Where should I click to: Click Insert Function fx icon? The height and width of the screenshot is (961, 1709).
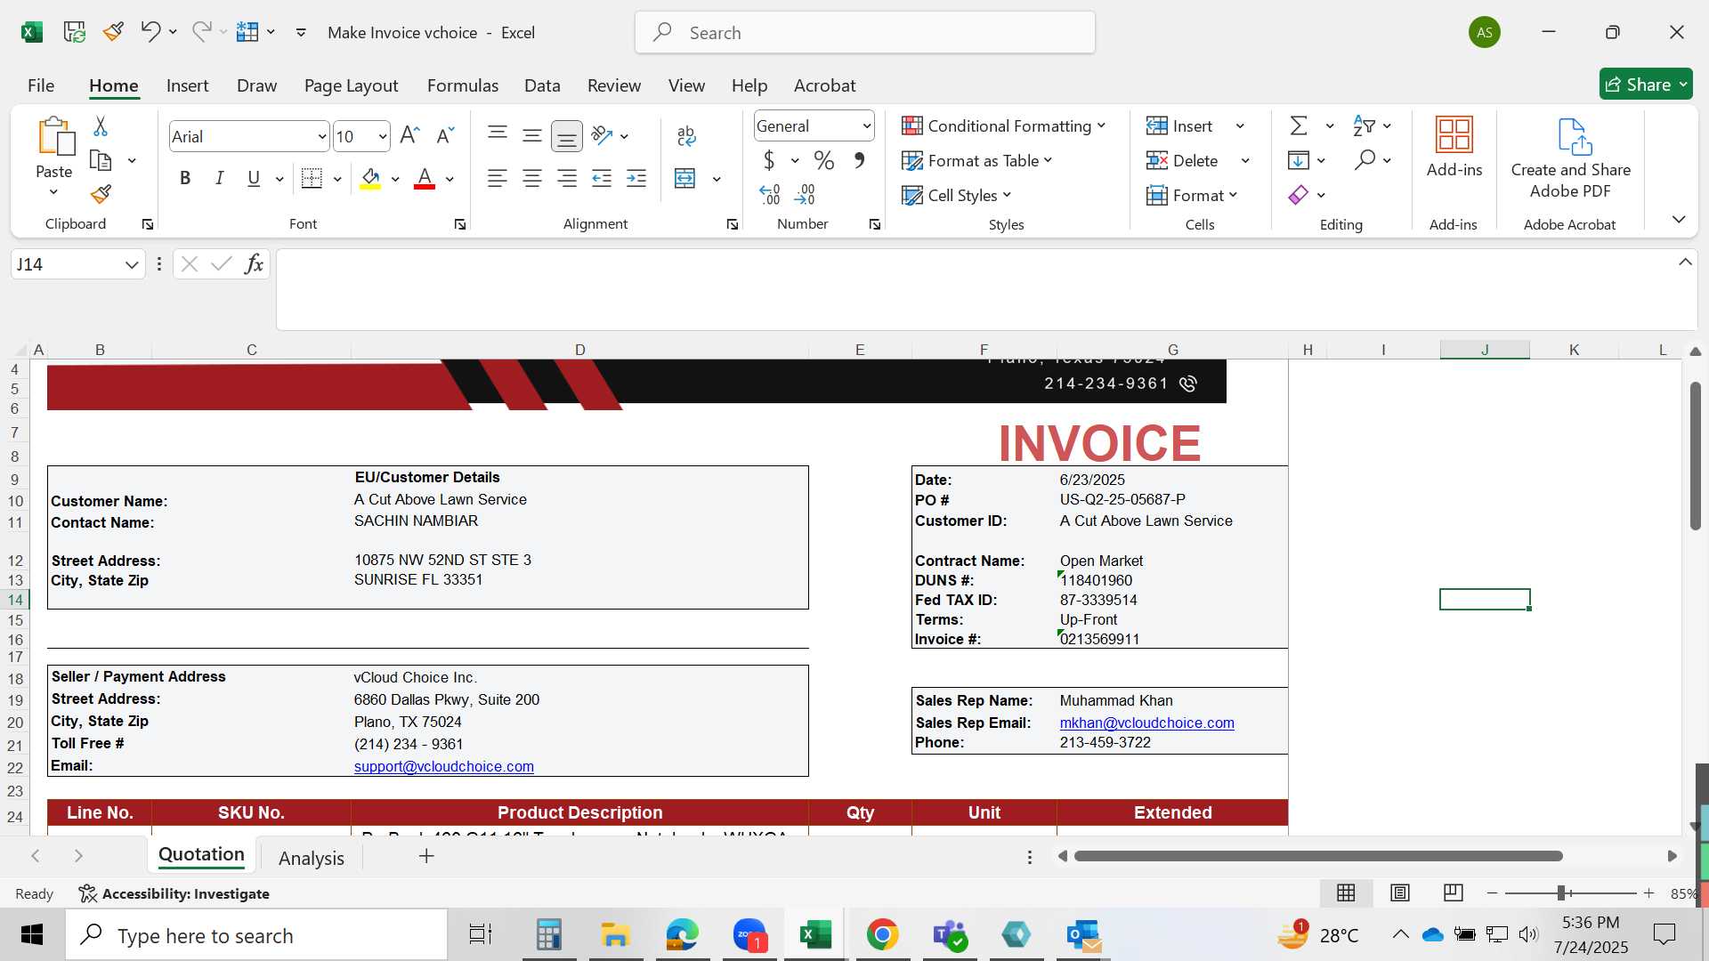coord(254,264)
